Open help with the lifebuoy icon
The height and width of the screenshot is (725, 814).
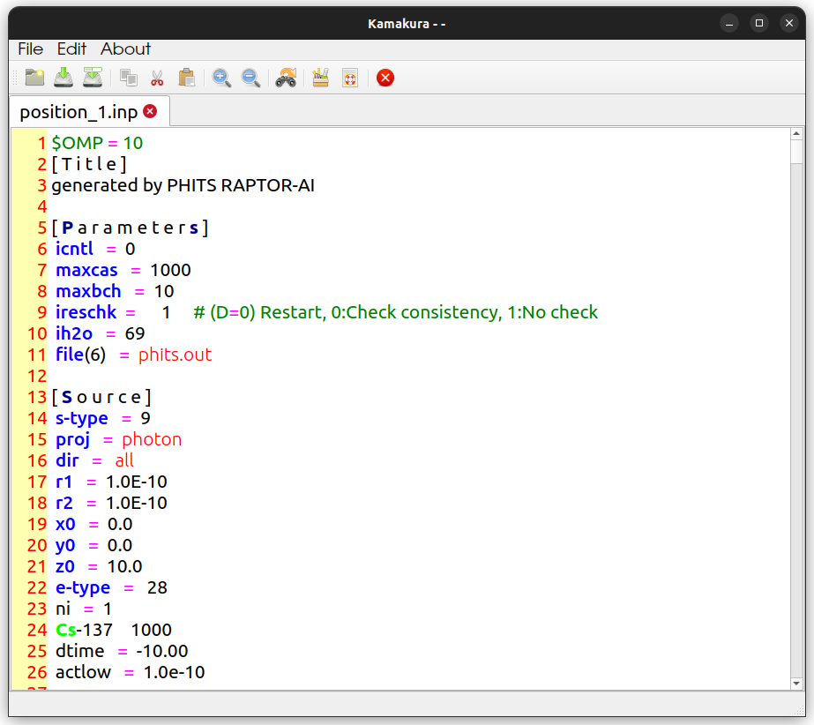coord(349,78)
